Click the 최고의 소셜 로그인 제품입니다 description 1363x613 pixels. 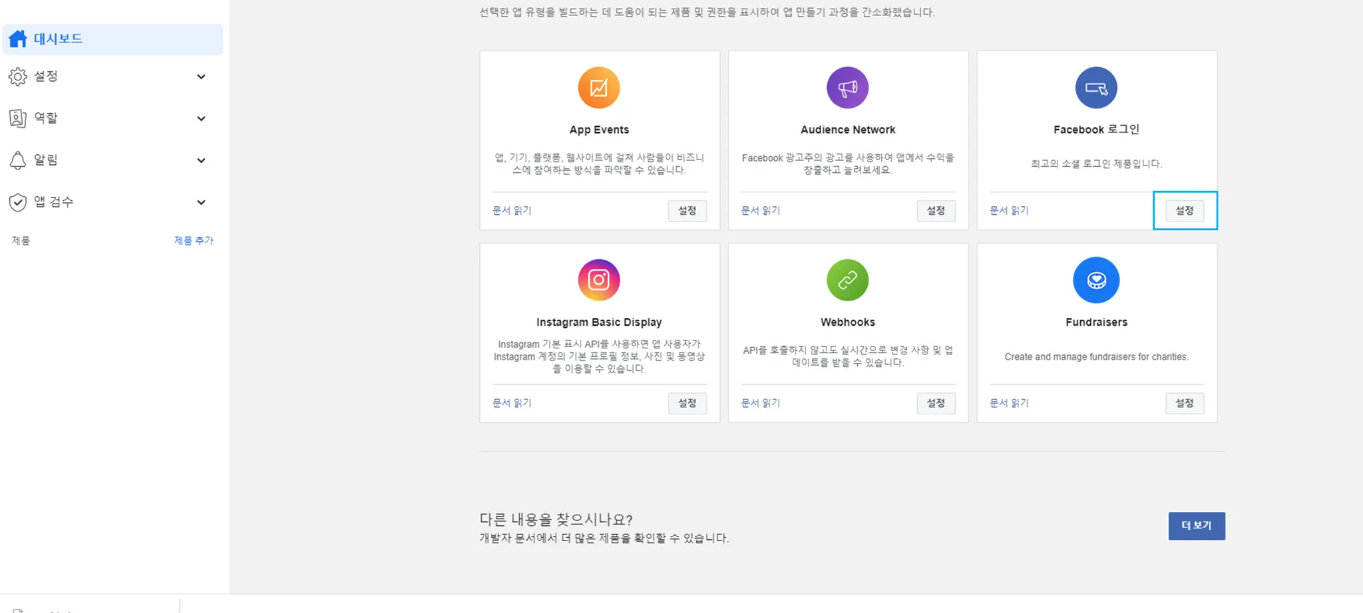coord(1096,164)
